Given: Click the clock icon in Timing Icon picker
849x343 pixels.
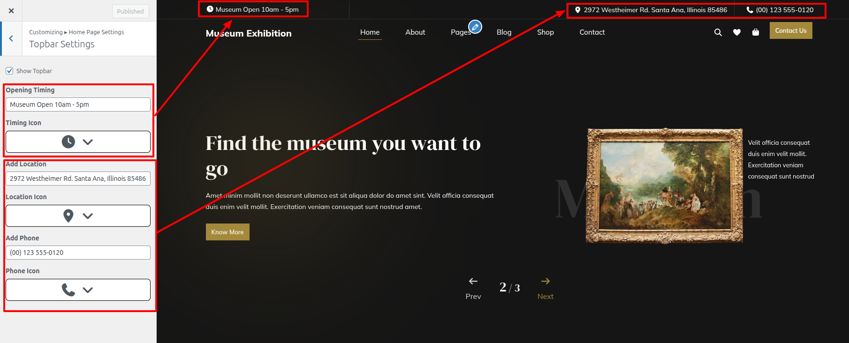Looking at the screenshot, I should pyautogui.click(x=68, y=142).
